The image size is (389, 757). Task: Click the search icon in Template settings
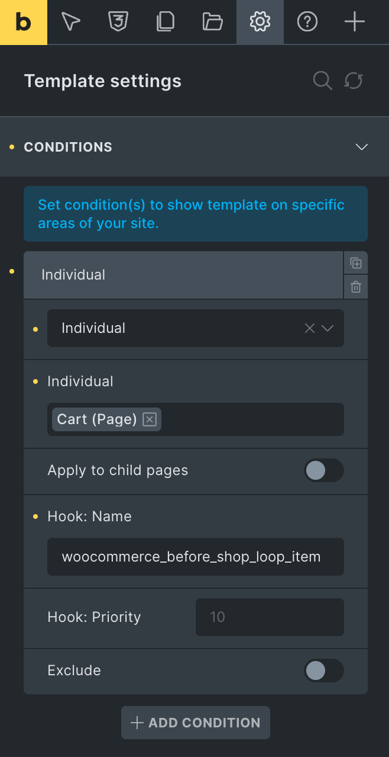322,81
